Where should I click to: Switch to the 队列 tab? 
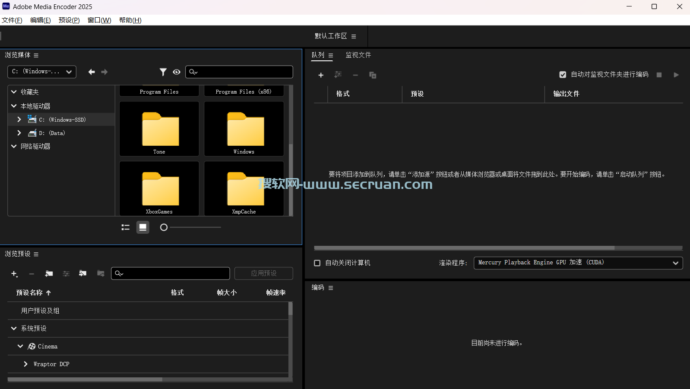coord(318,55)
